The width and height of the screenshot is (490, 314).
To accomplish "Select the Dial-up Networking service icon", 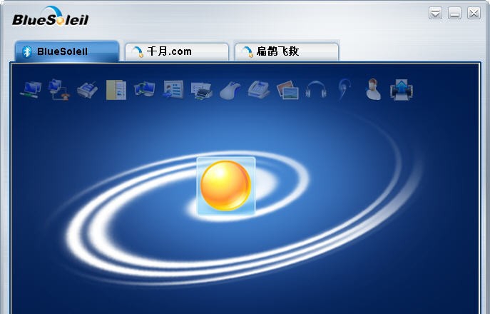I will (x=59, y=90).
